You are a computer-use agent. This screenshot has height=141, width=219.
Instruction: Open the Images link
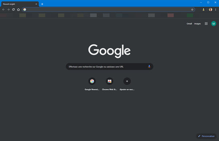(x=197, y=24)
